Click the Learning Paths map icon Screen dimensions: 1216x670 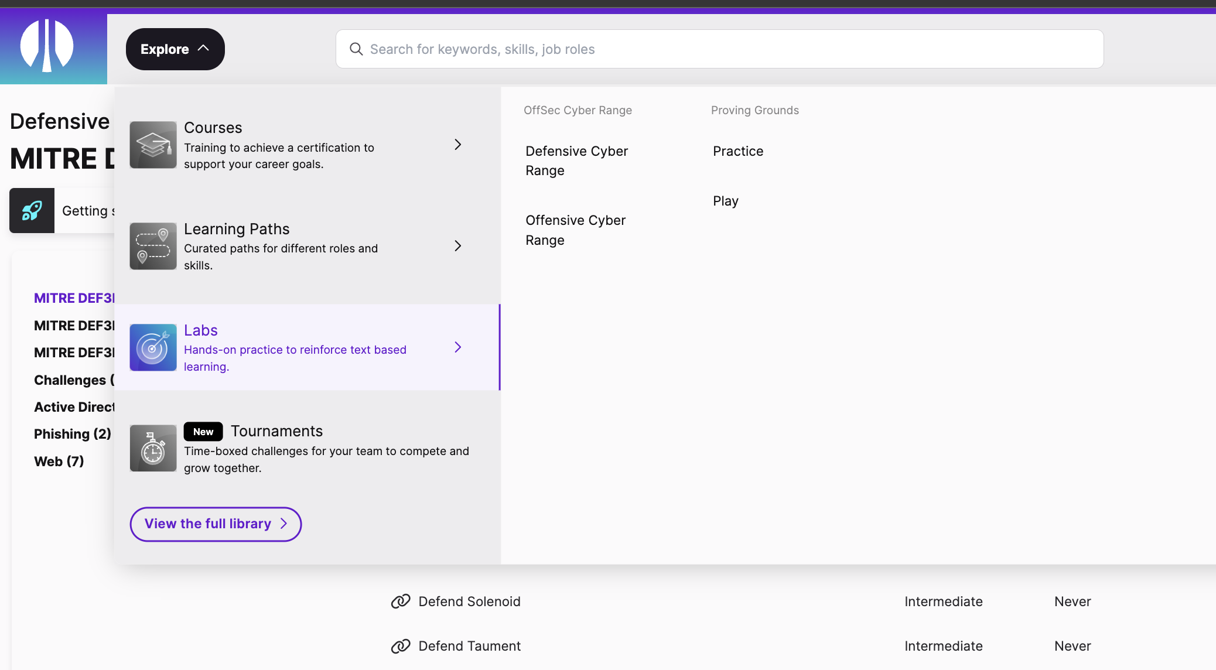[x=152, y=246]
